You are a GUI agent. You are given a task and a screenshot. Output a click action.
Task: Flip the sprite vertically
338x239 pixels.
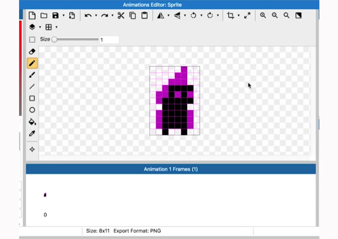[177, 15]
